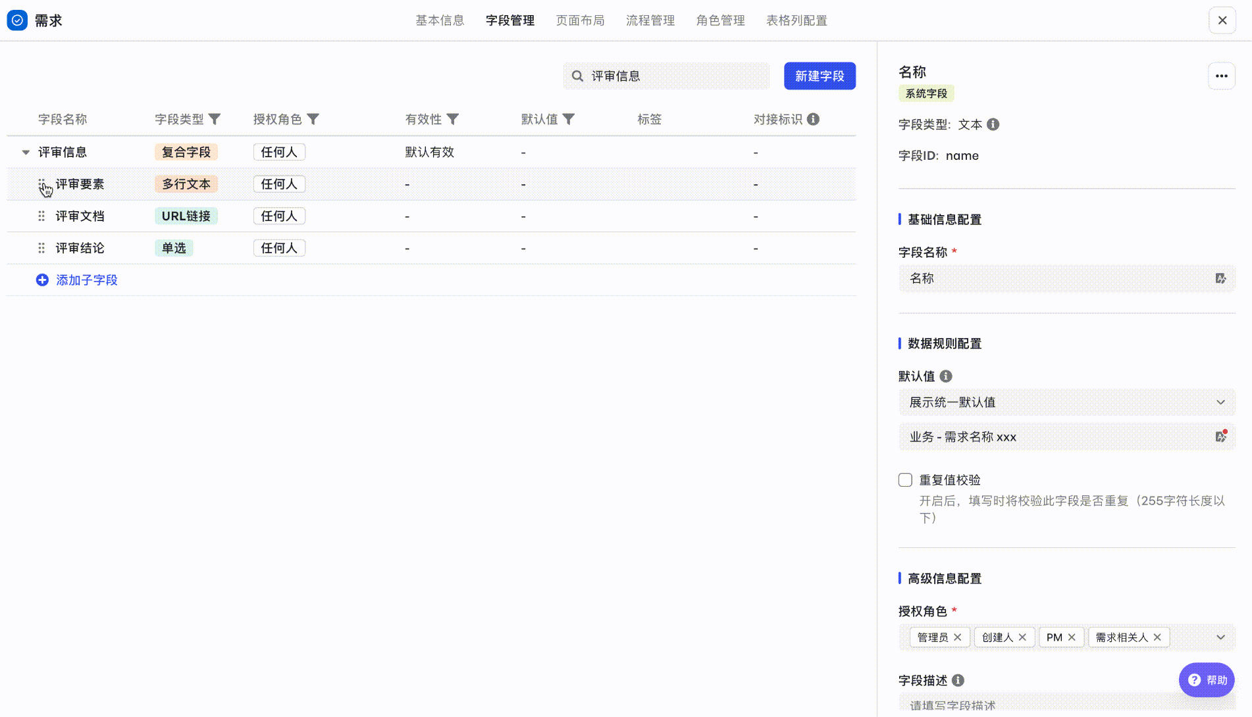Enable the 重复值校验 checkbox
The width and height of the screenshot is (1252, 717).
click(905, 480)
